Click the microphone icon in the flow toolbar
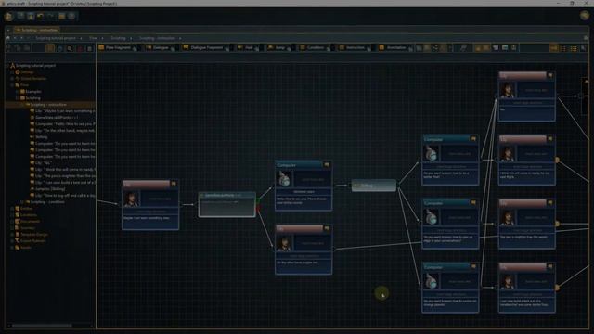This screenshot has width=594, height=334. [x=514, y=47]
